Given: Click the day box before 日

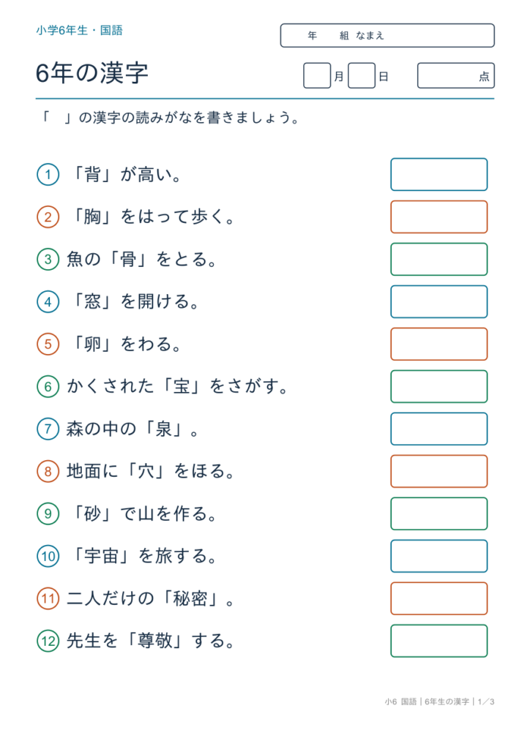Looking at the screenshot, I should click(362, 75).
